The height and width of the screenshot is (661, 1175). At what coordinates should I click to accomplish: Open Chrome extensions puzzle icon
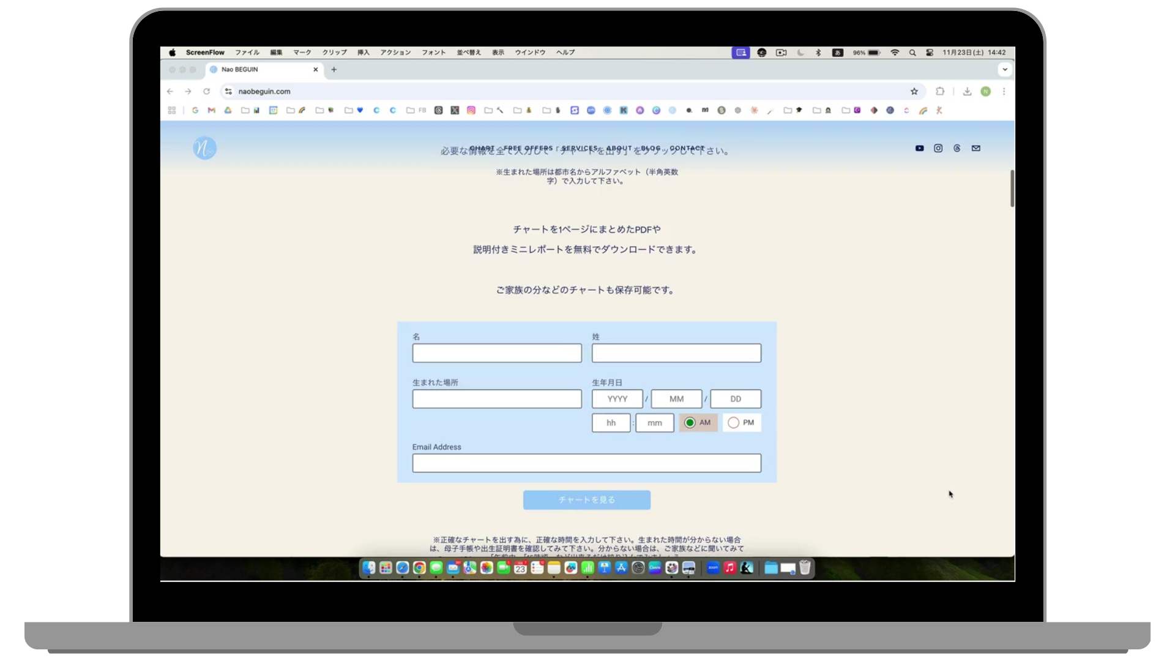940,91
